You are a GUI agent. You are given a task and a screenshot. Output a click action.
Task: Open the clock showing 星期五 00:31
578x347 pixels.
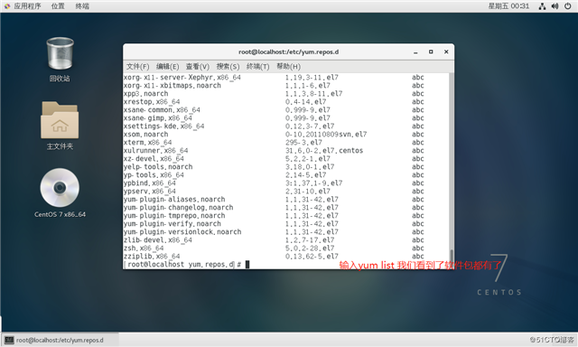[508, 6]
